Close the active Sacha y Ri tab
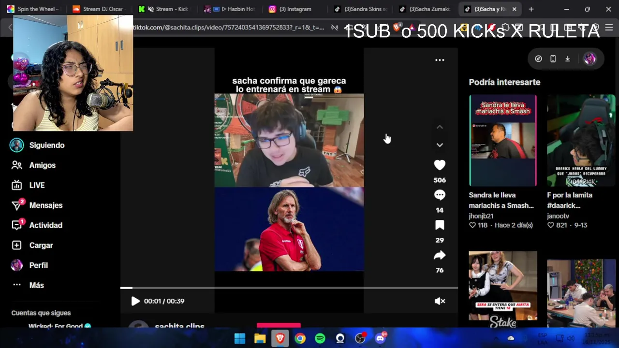The height and width of the screenshot is (348, 619). (x=514, y=9)
